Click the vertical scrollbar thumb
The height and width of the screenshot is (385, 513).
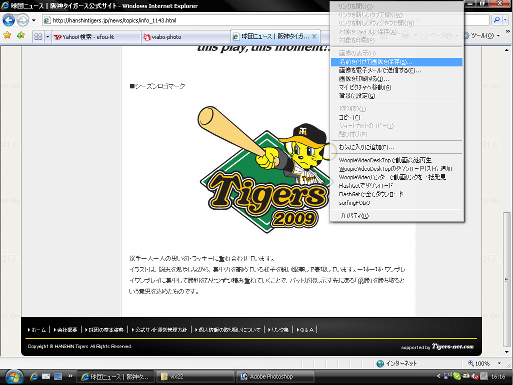coord(506,280)
